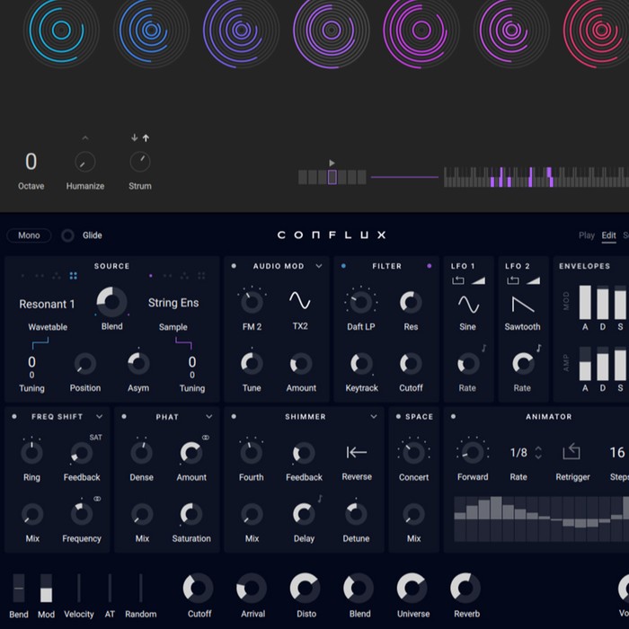Click the String Ens sample routing bracket

tap(183, 343)
